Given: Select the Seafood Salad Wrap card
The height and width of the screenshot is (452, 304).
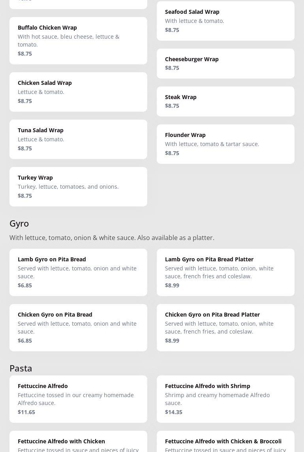Looking at the screenshot, I should click(x=225, y=21).
